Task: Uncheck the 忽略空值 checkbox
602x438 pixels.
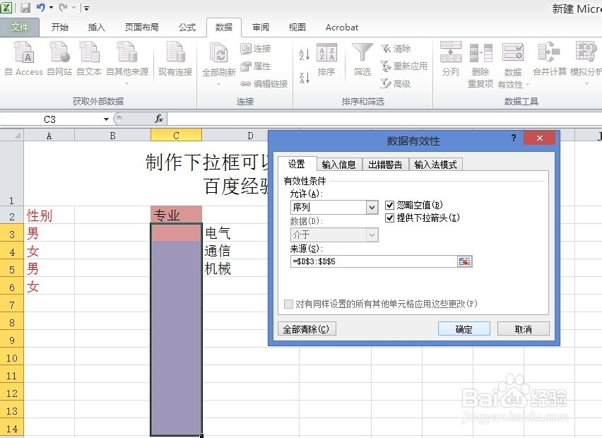Action: 390,206
